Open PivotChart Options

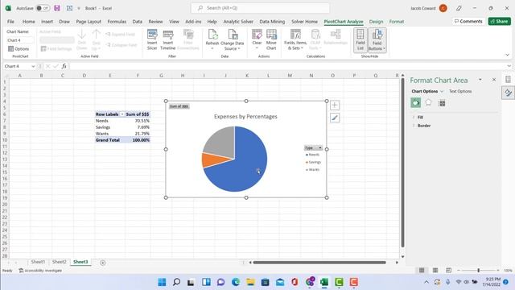point(19,48)
